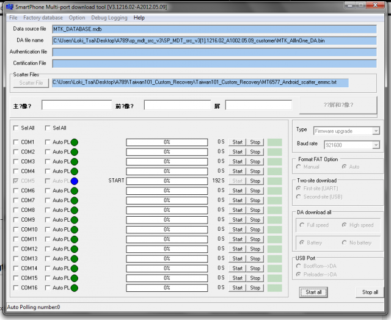Click the DA file name path field
Screen dimensions: 391x320
(214, 41)
